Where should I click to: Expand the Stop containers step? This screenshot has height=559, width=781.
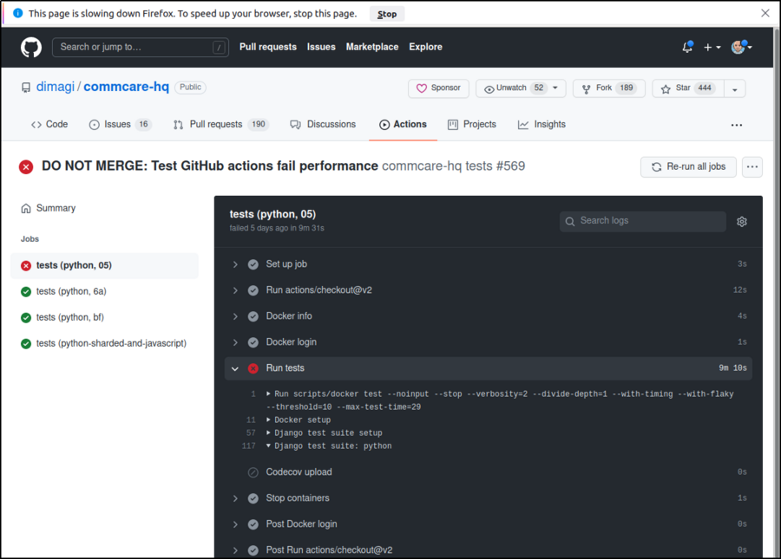[x=235, y=498]
